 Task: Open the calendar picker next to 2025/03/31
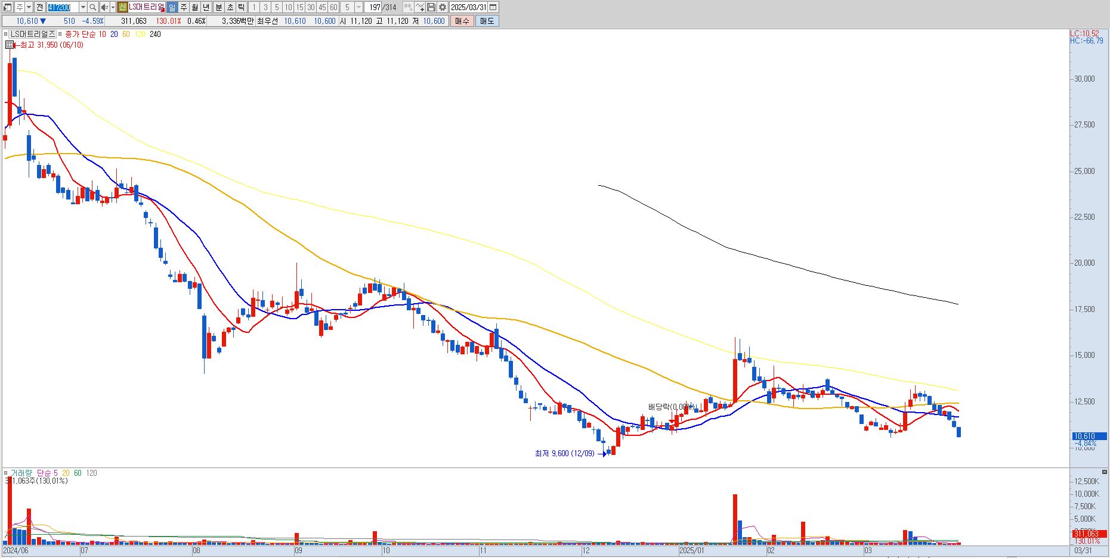click(493, 7)
